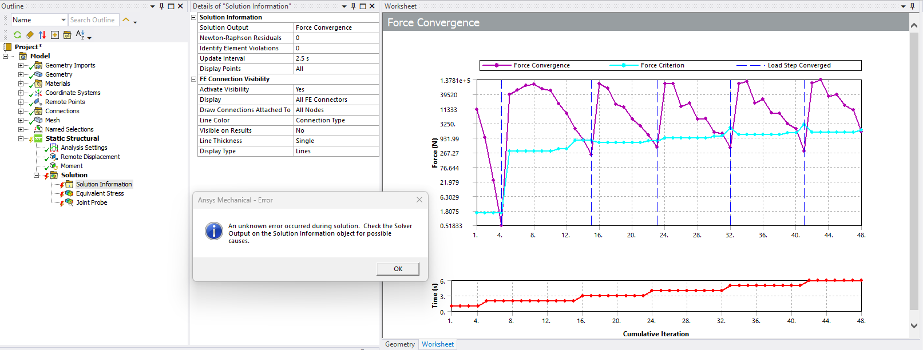Collapse the Model tree node
923x350 pixels.
(6, 56)
